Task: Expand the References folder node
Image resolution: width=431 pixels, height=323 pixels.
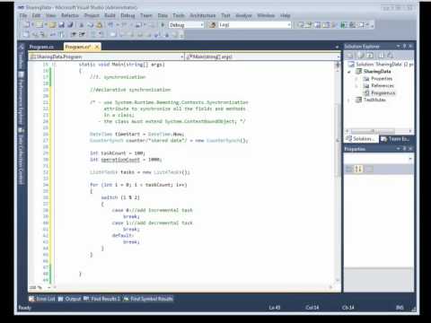Action: 356,86
